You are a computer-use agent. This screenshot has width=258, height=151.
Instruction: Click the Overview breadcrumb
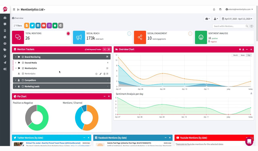click(x=18, y=18)
